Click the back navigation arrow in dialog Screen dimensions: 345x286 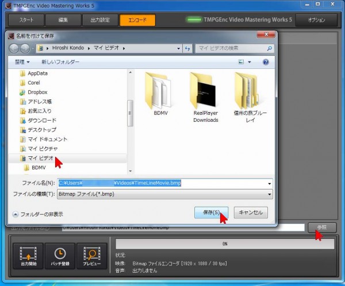coord(15,48)
